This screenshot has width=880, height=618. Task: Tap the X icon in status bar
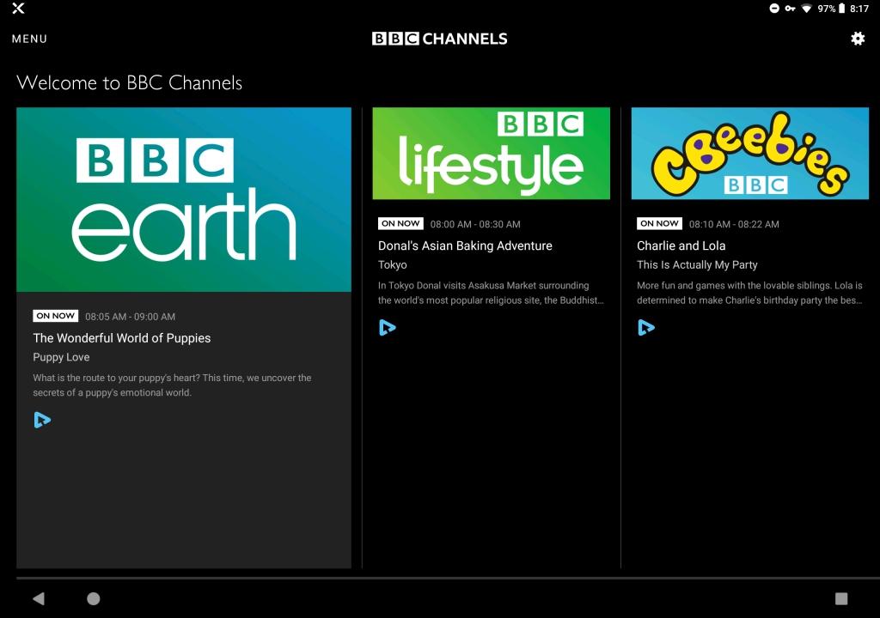point(18,8)
